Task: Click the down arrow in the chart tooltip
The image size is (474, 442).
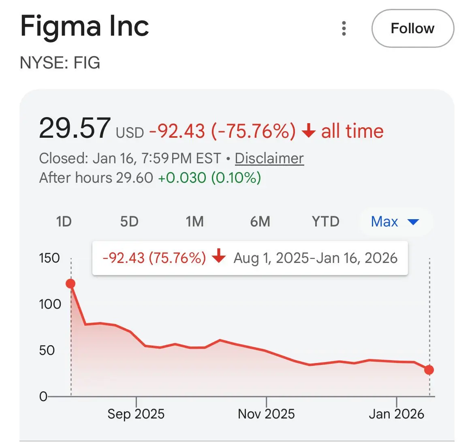Action: 219,257
